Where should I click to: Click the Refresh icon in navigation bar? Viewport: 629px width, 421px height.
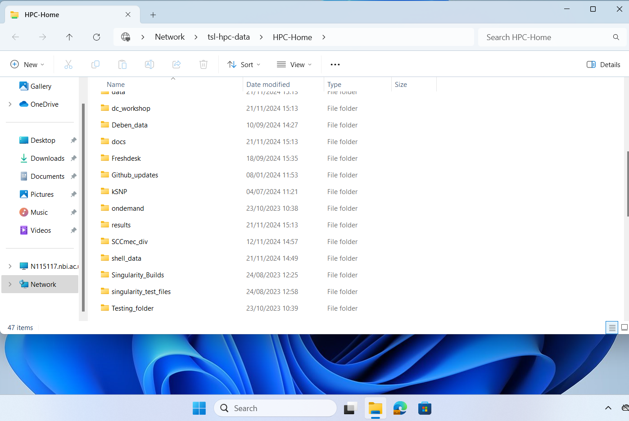96,37
